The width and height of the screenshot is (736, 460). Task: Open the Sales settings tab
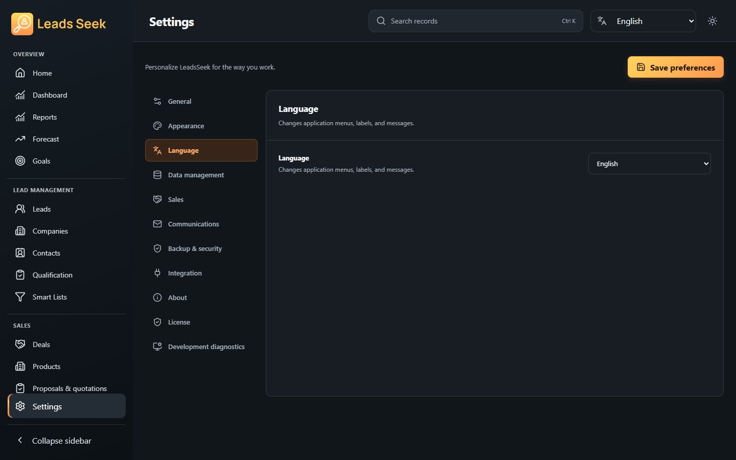[x=201, y=199]
